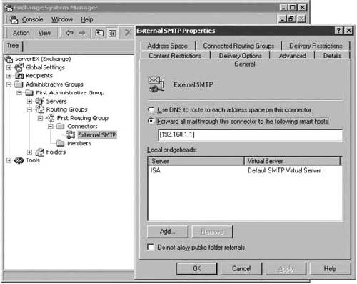Click the dialog's Help button
Screen dimensions: 357x284
(x=330, y=269)
